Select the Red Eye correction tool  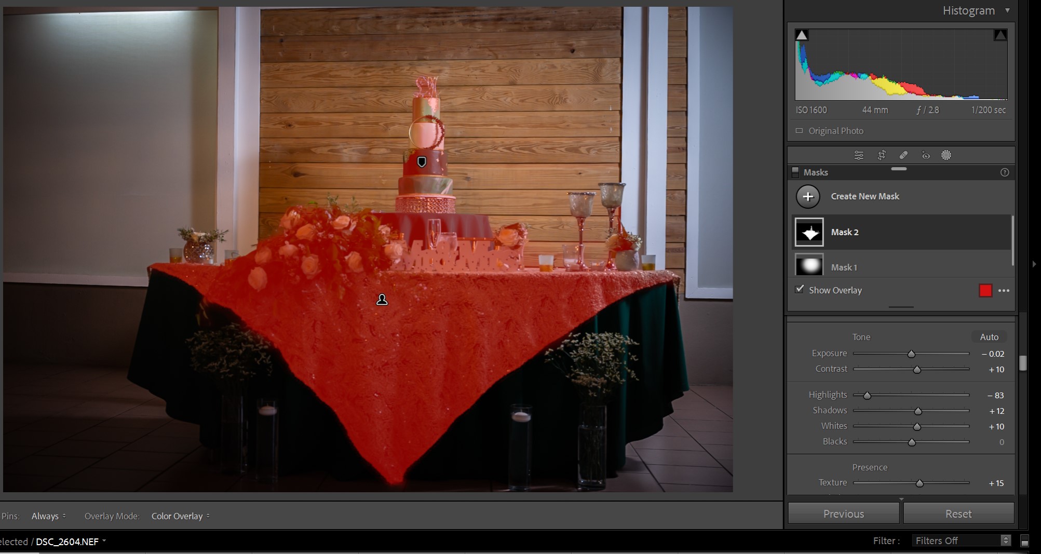pyautogui.click(x=926, y=155)
